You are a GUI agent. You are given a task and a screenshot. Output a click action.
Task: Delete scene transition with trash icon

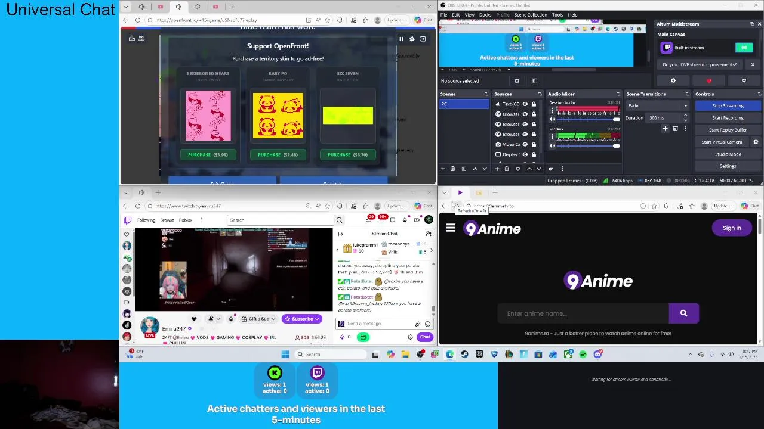675,129
